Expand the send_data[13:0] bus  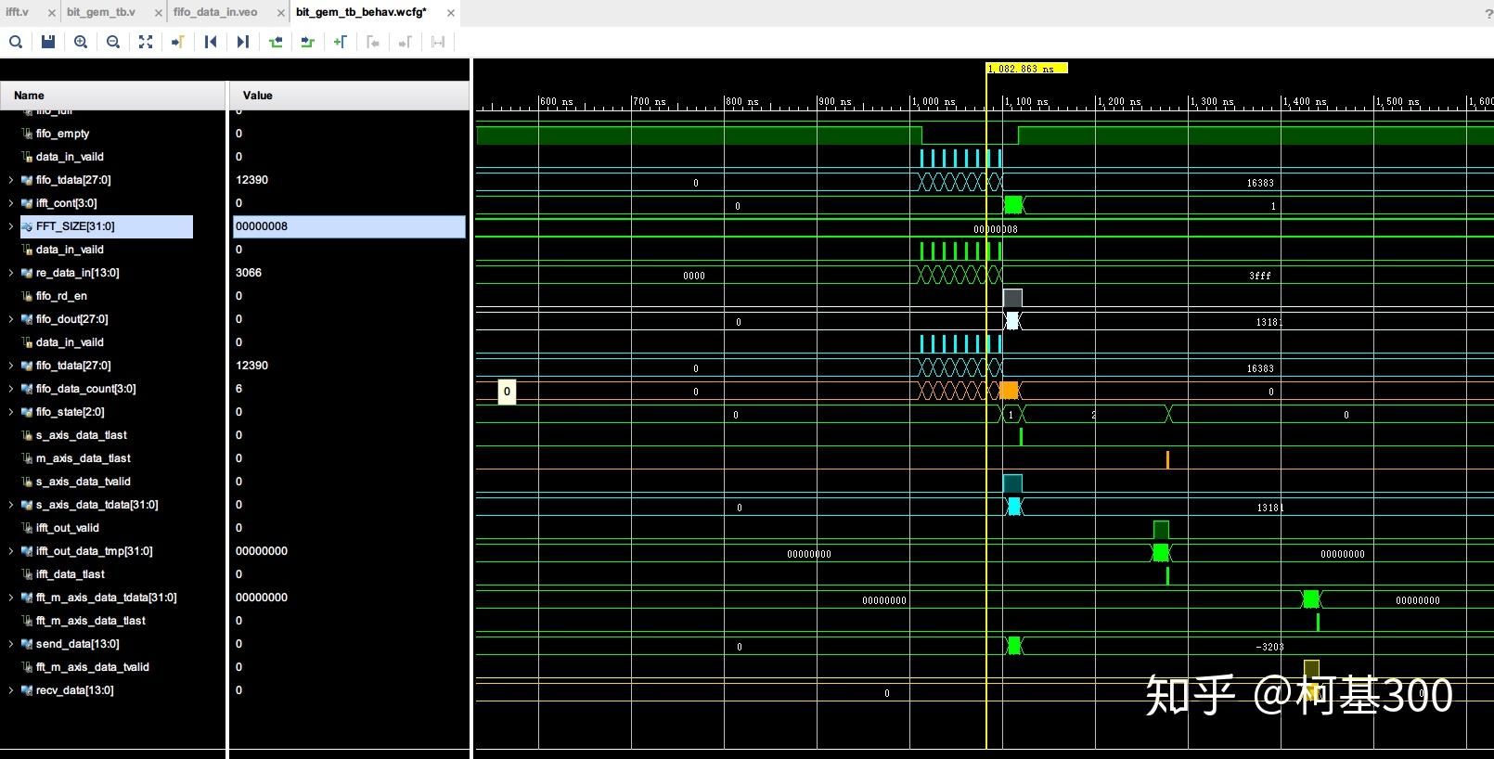(11, 644)
